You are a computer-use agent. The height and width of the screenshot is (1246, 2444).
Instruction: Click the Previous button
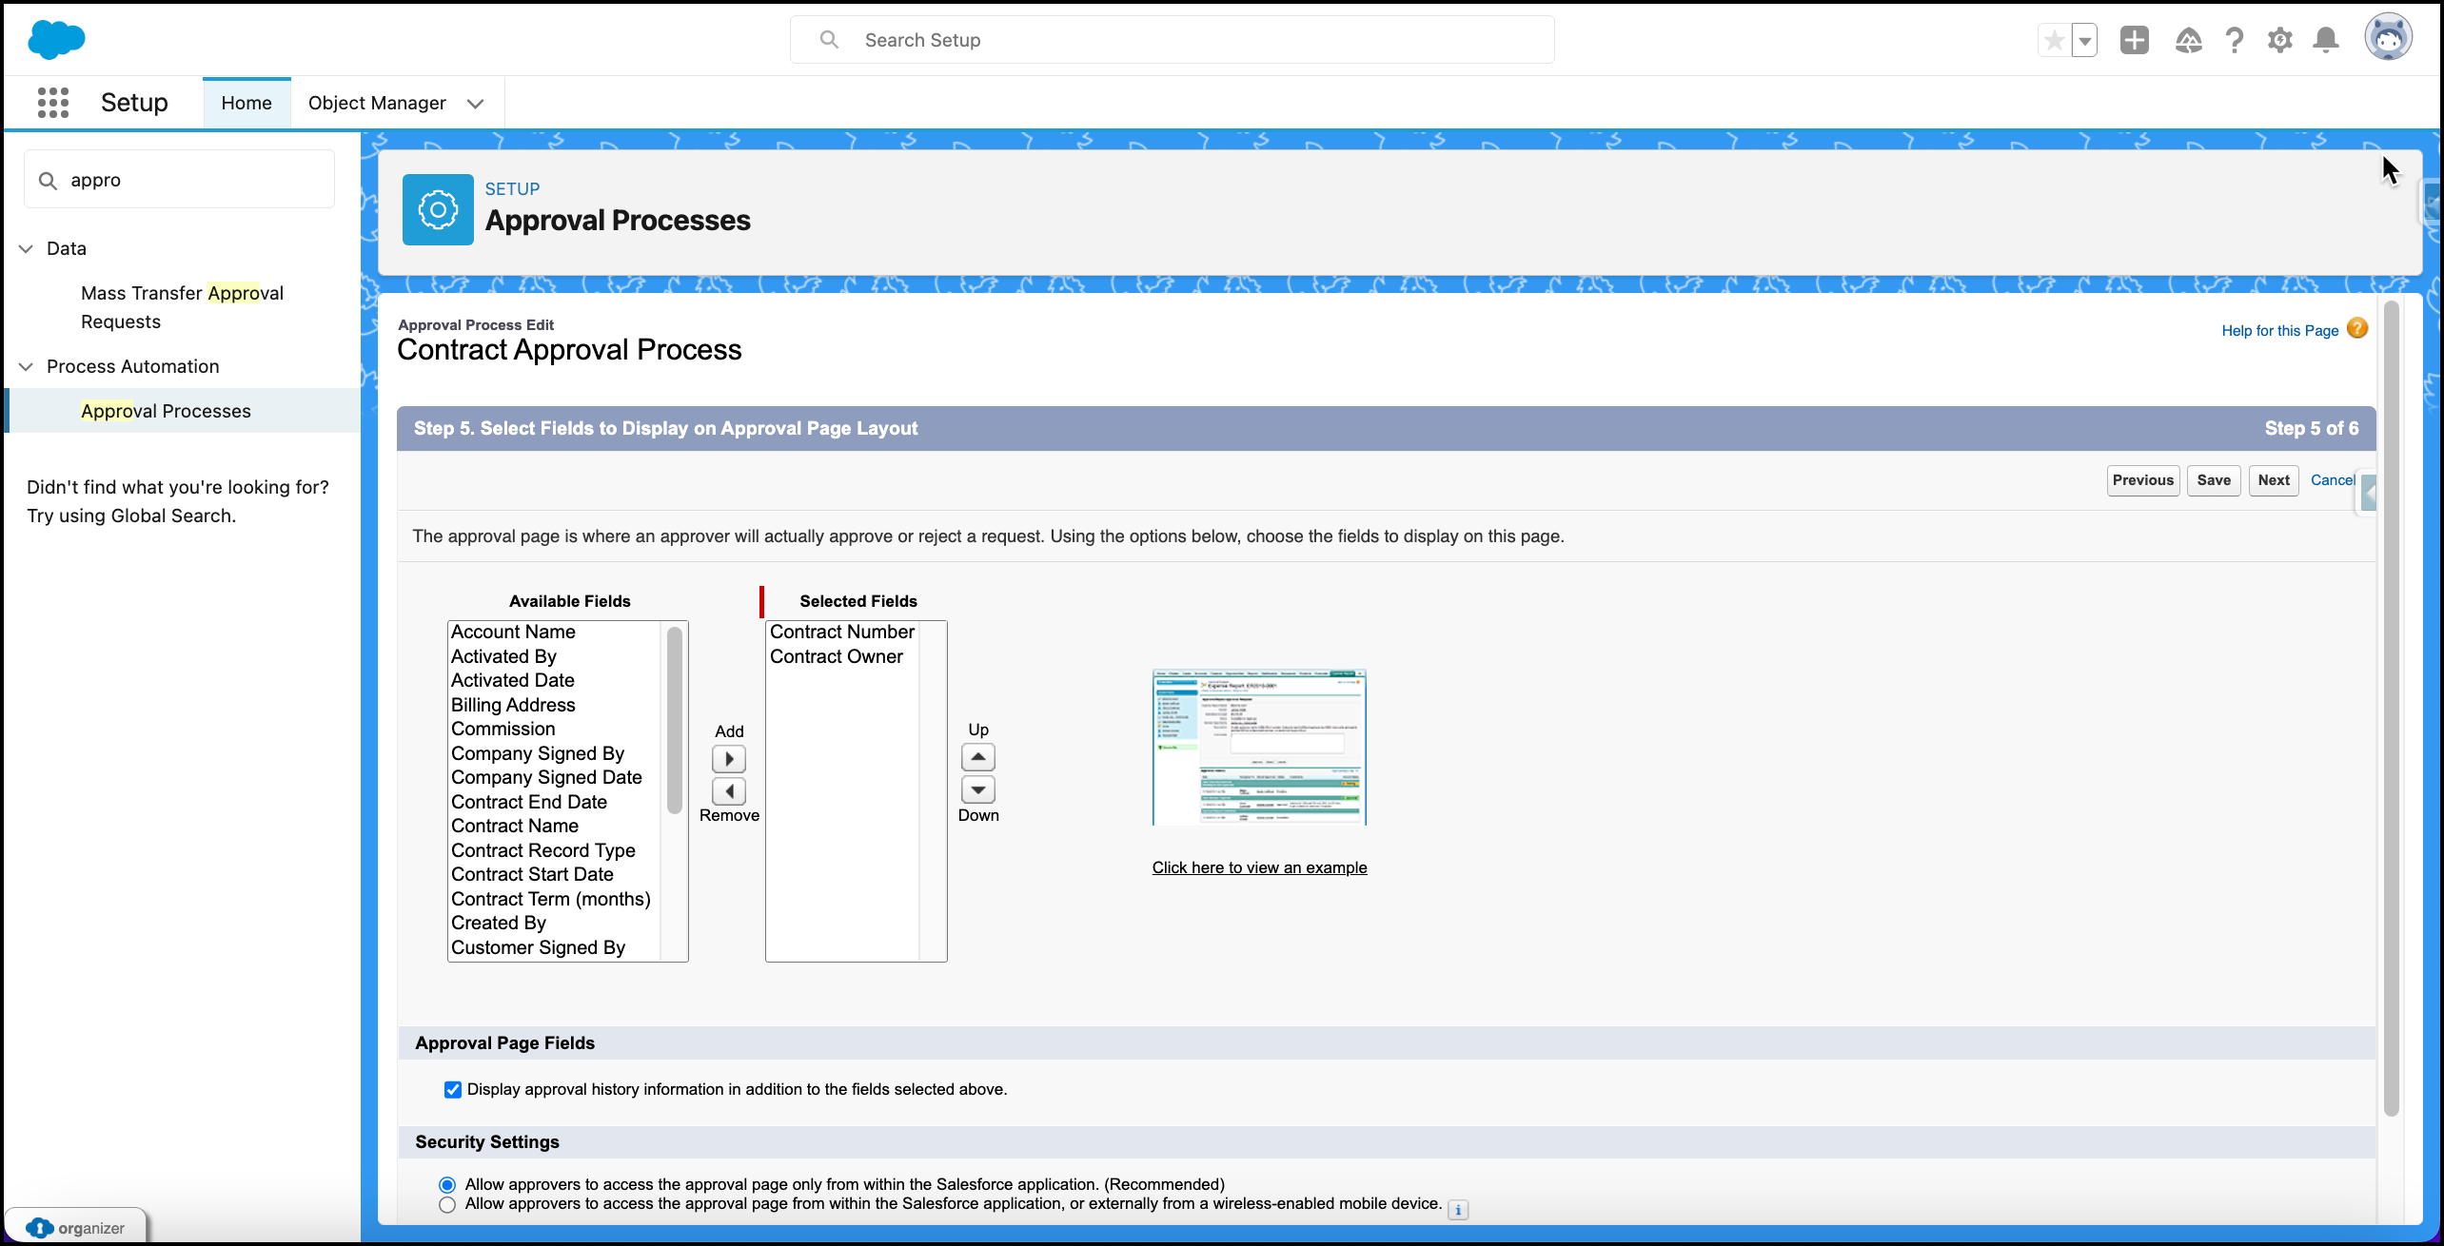click(x=2143, y=480)
